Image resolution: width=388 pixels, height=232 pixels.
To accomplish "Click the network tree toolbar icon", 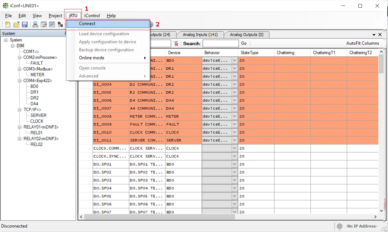I will pyautogui.click(x=35, y=24).
